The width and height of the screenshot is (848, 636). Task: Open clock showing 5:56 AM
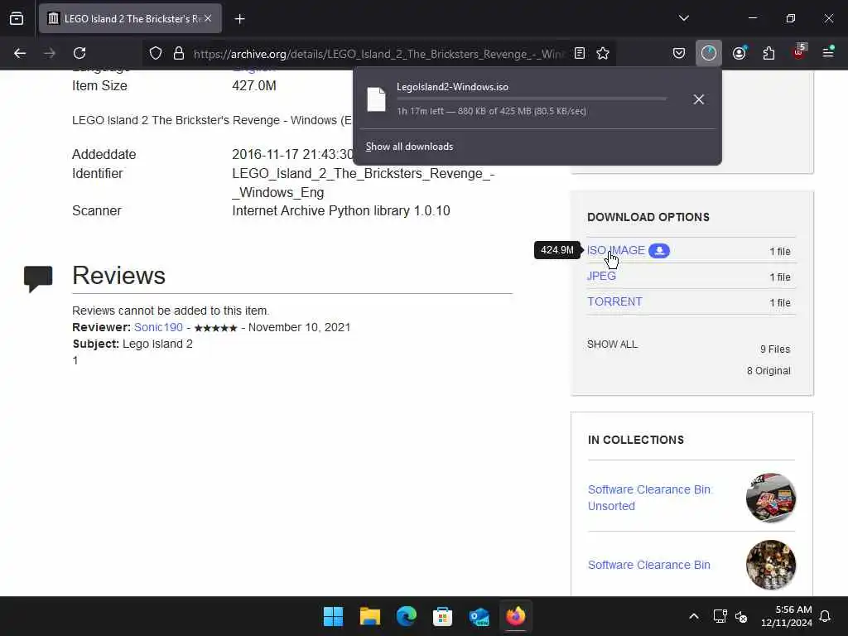pyautogui.click(x=787, y=616)
